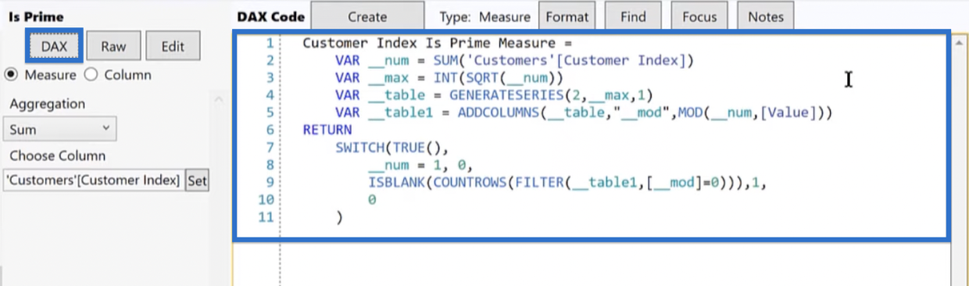The width and height of the screenshot is (969, 286).
Task: Click the '__num = 1, 0,' line
Action: tap(420, 165)
